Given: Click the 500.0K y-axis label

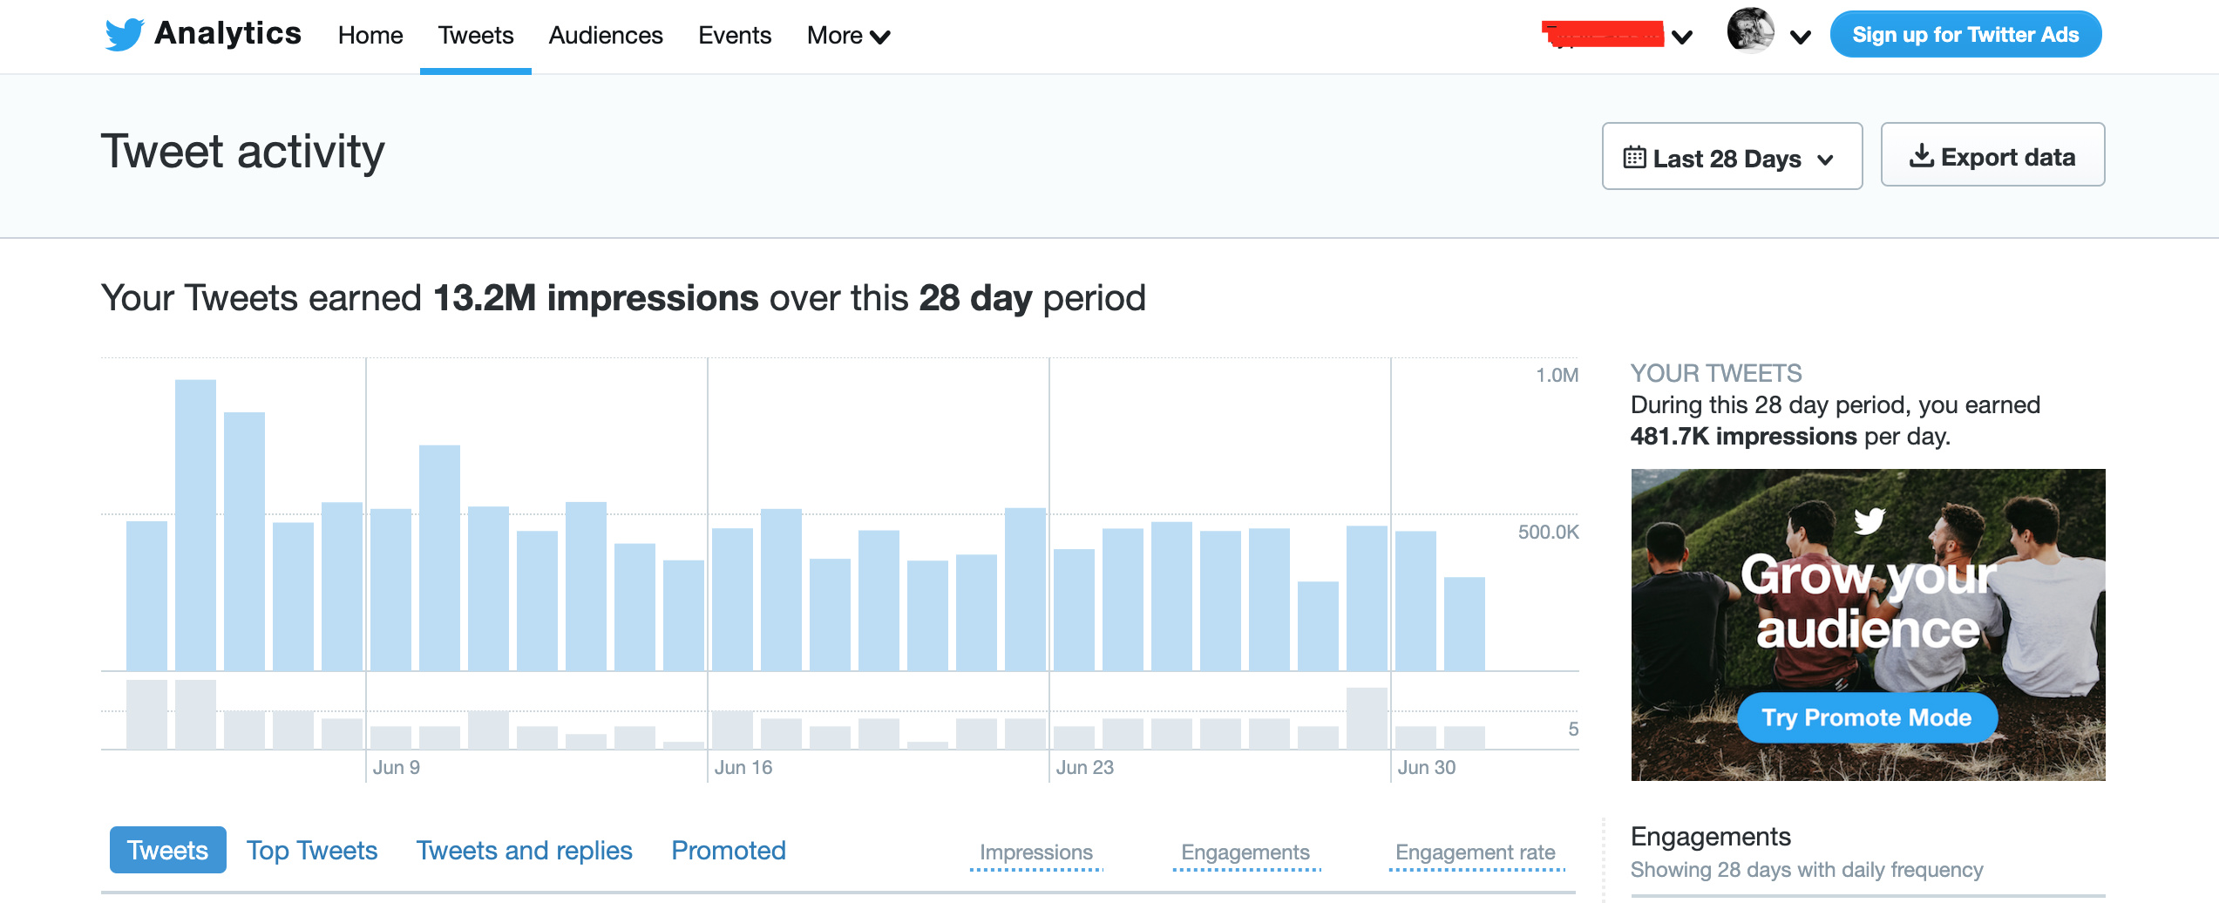Looking at the screenshot, I should (1548, 532).
